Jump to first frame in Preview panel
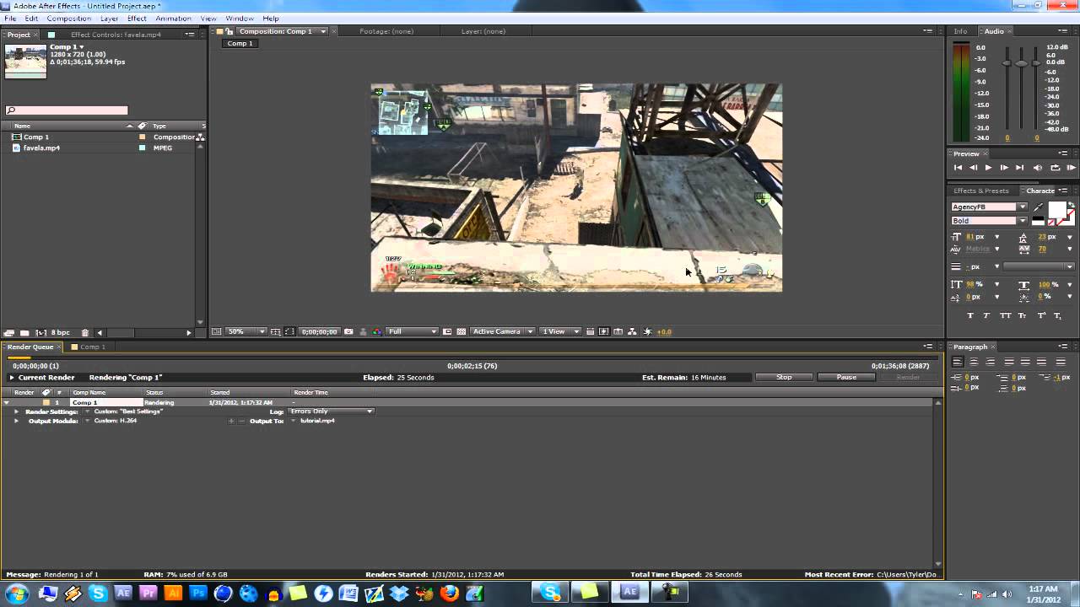This screenshot has width=1080, height=607. [958, 168]
